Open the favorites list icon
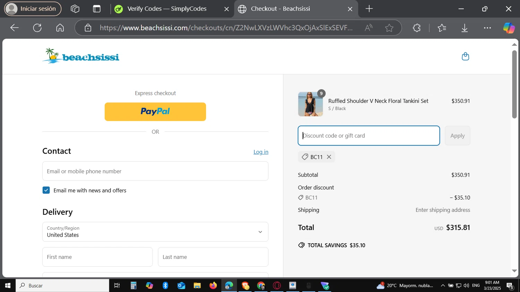 (442, 28)
